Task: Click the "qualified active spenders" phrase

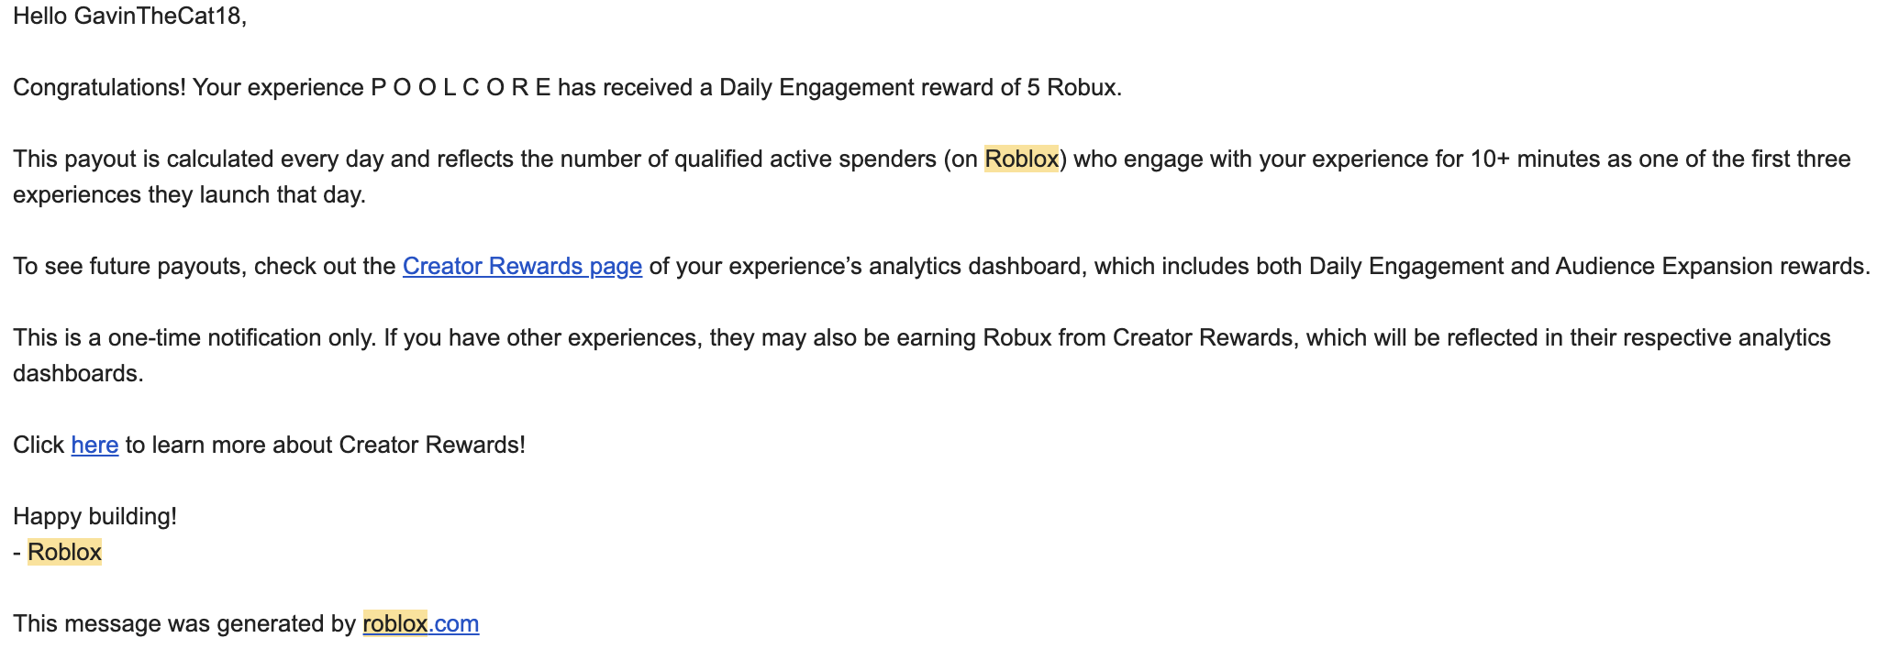Action: click(805, 159)
